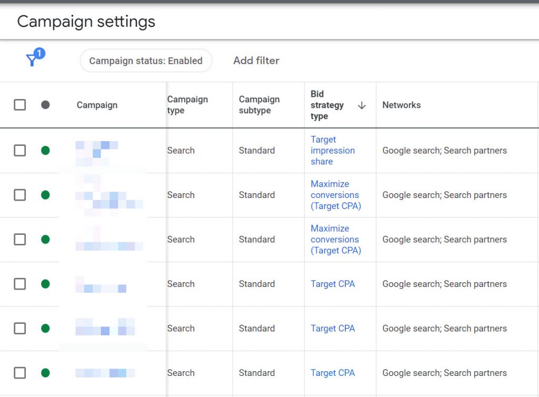Viewport: 539px width, 397px height.
Task: Open the Target impression share bid strategy link
Action: pyautogui.click(x=332, y=151)
